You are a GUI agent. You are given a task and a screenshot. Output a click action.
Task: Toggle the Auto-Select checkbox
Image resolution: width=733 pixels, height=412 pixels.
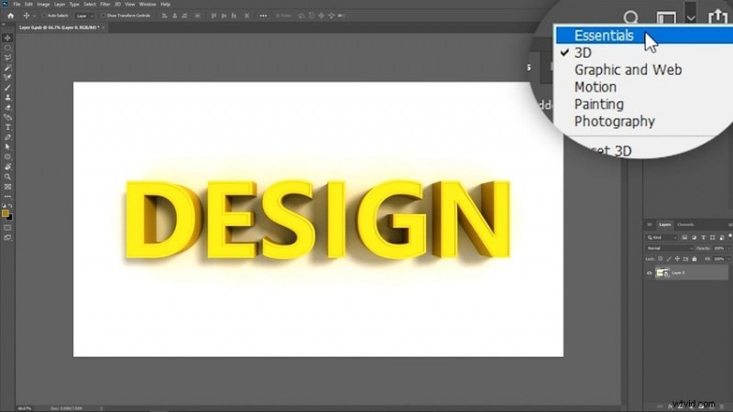coord(44,16)
